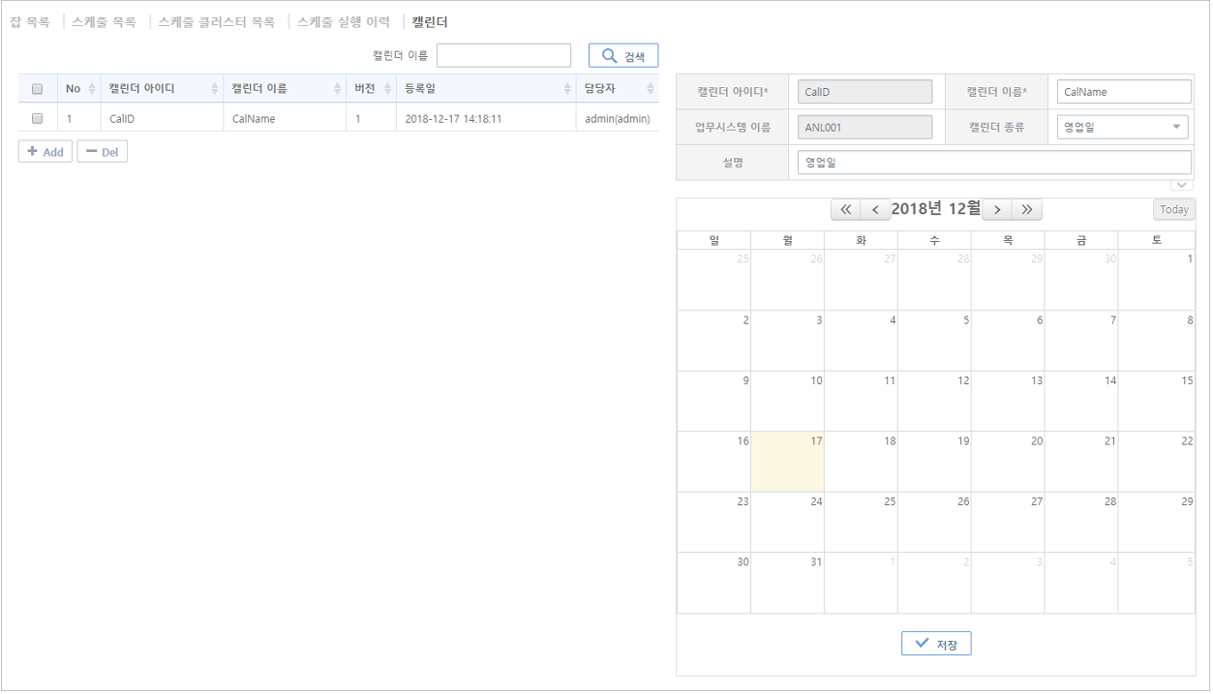Viewport: 1213px width, 694px height.
Task: Go to the next month with the right arrow
Action: (x=997, y=209)
